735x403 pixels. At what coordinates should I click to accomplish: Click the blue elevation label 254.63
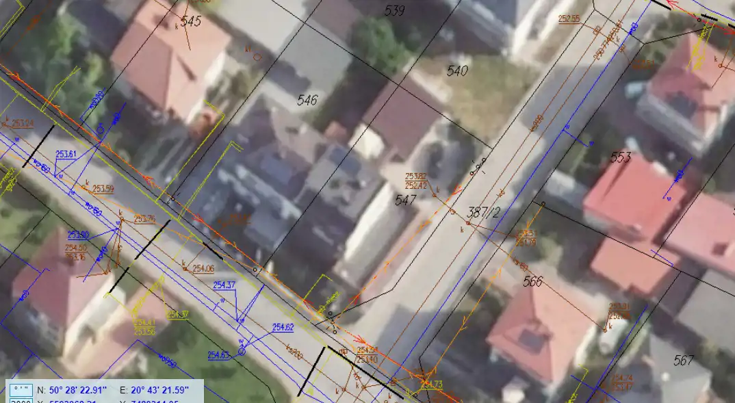(218, 355)
